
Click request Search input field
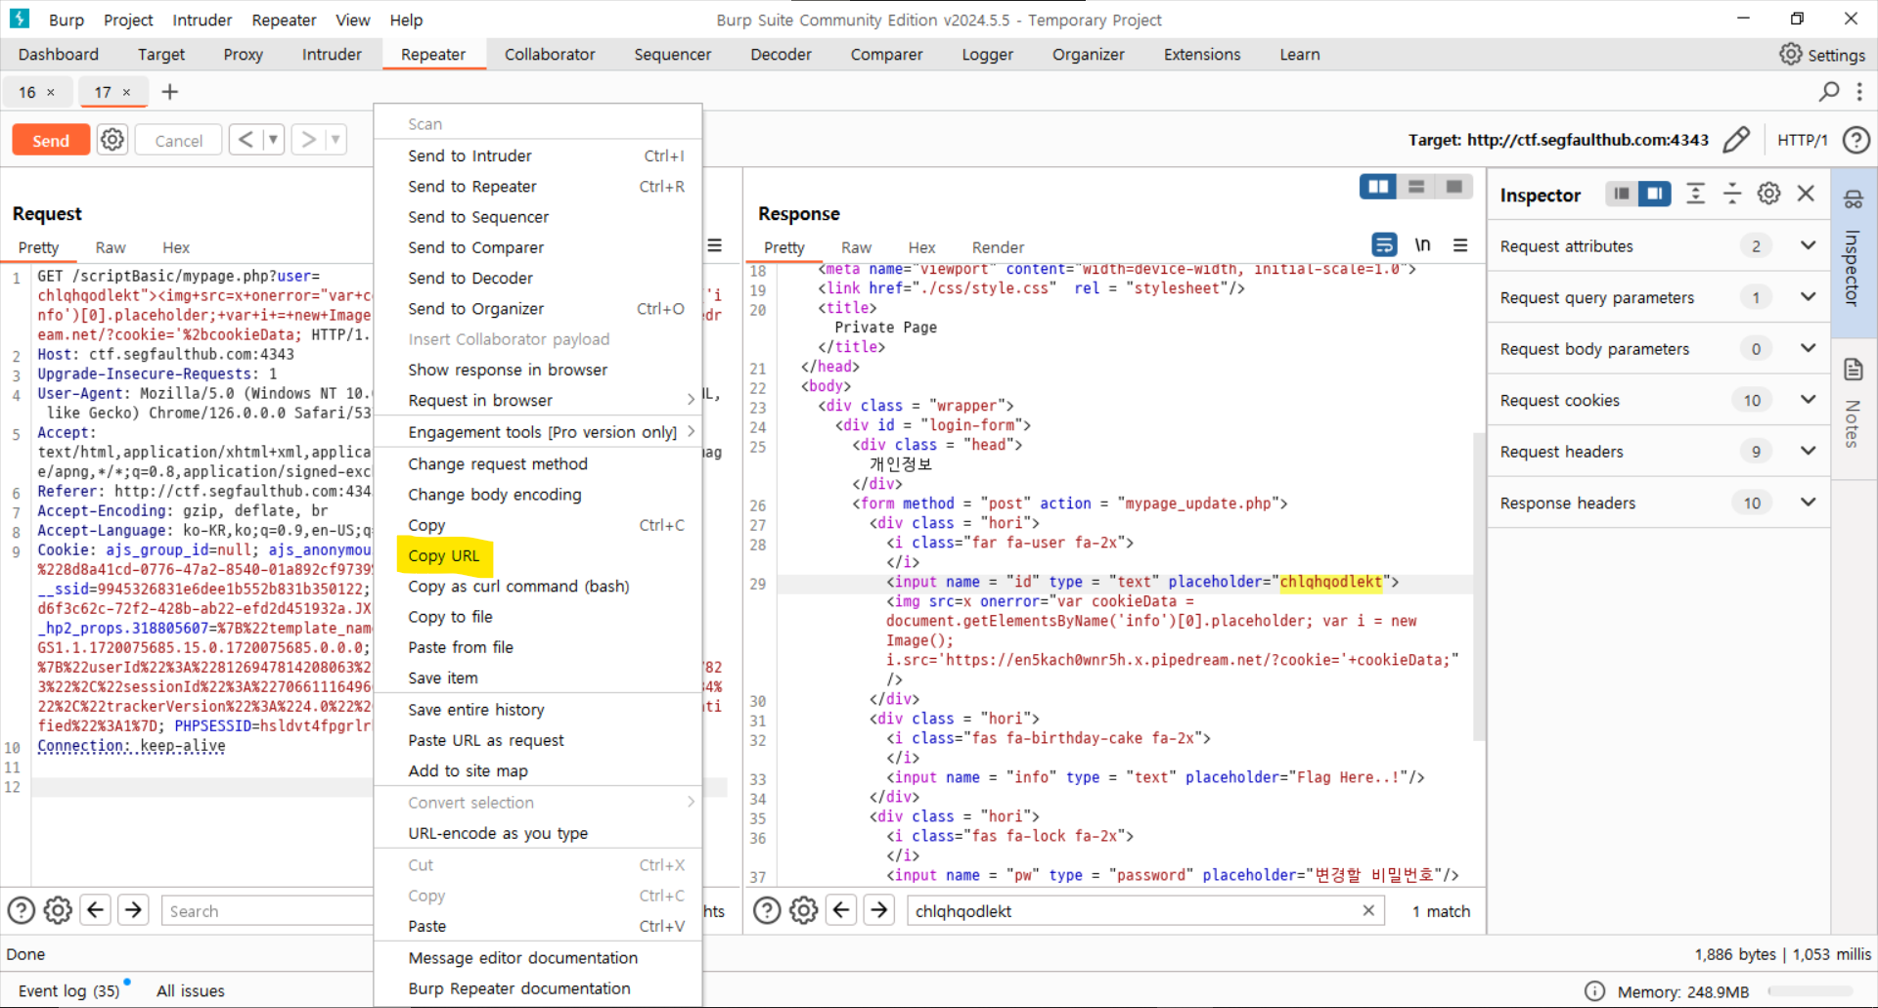[267, 910]
